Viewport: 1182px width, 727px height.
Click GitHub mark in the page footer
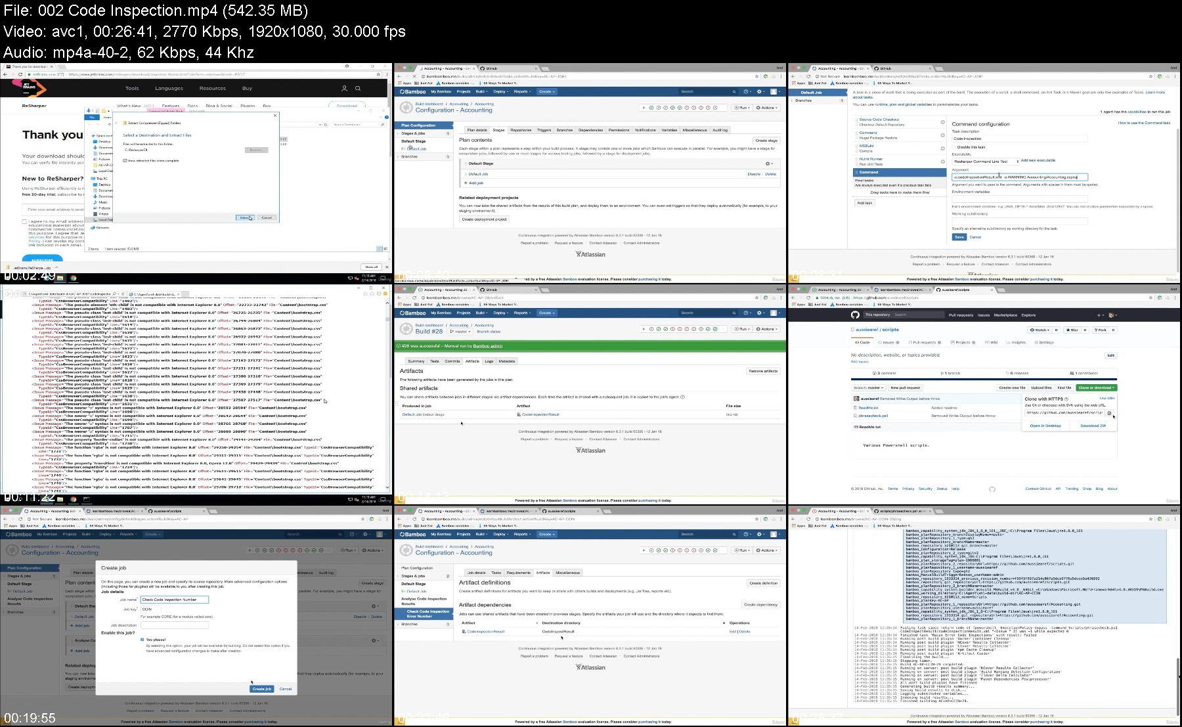click(992, 489)
